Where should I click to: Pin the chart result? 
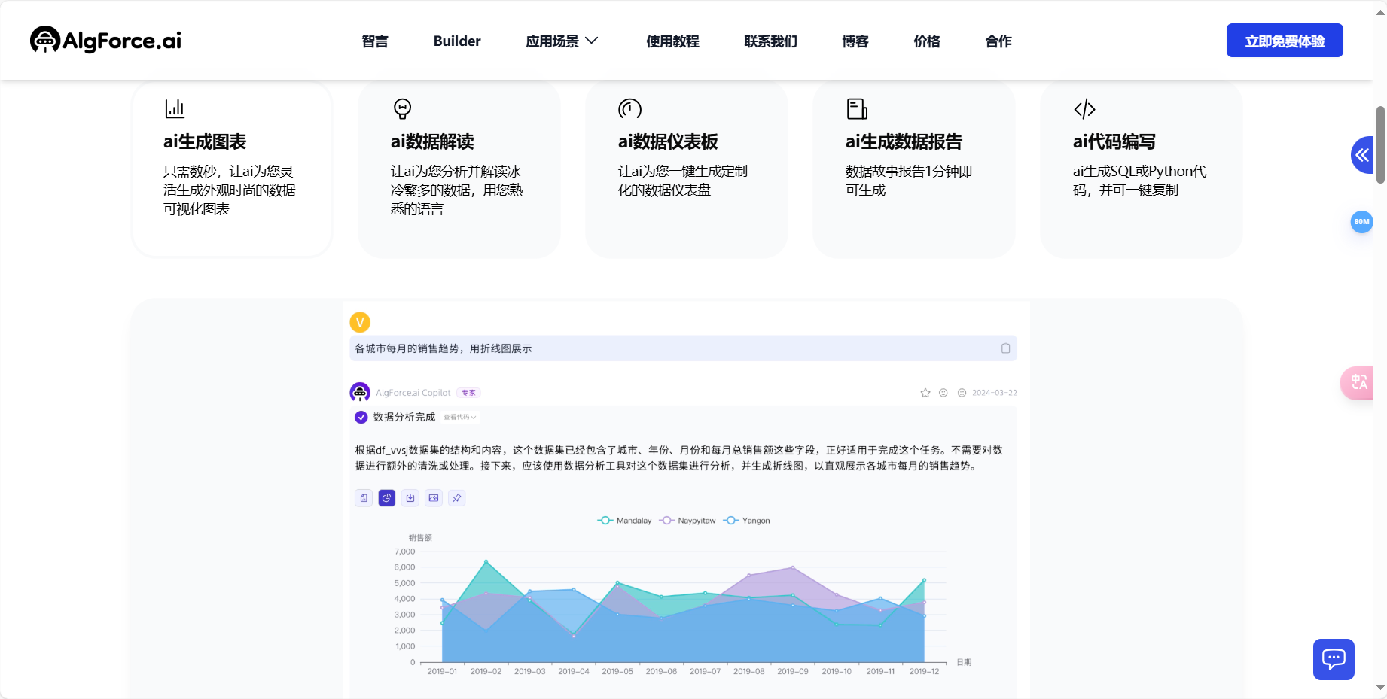tap(457, 498)
